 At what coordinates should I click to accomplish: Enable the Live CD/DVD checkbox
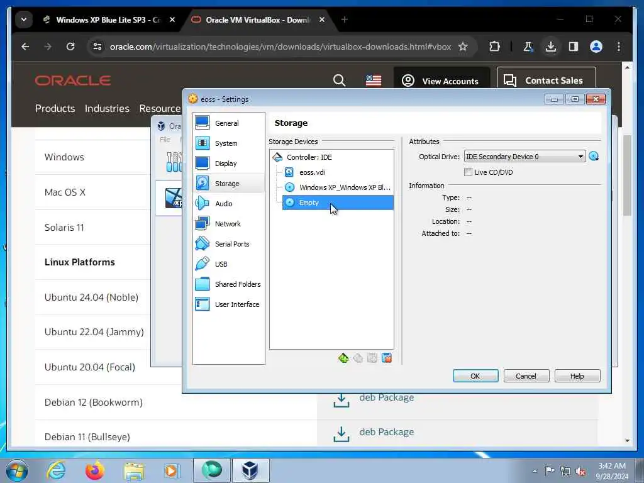tap(468, 172)
